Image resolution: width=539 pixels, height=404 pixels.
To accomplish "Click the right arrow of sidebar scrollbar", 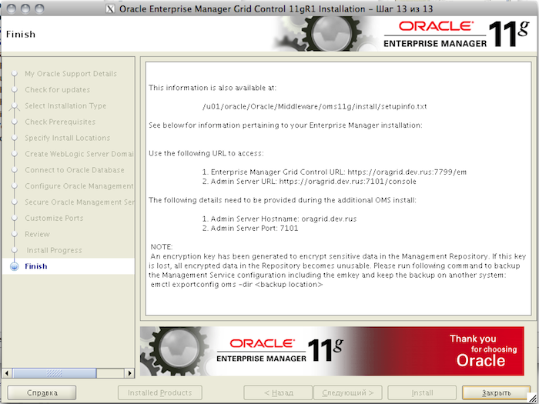I will [x=129, y=373].
